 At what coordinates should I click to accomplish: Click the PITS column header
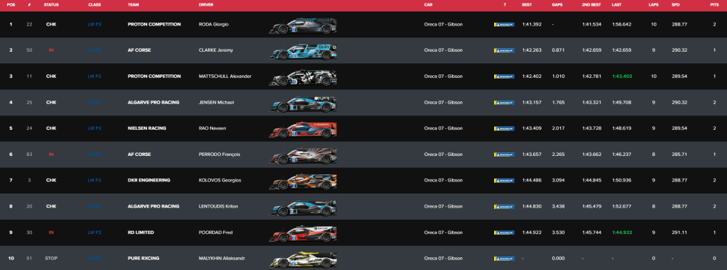pyautogui.click(x=714, y=5)
